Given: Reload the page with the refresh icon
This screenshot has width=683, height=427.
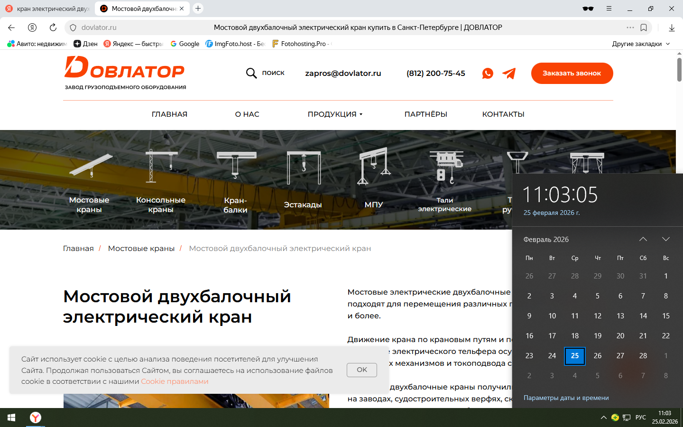Looking at the screenshot, I should coord(53,28).
